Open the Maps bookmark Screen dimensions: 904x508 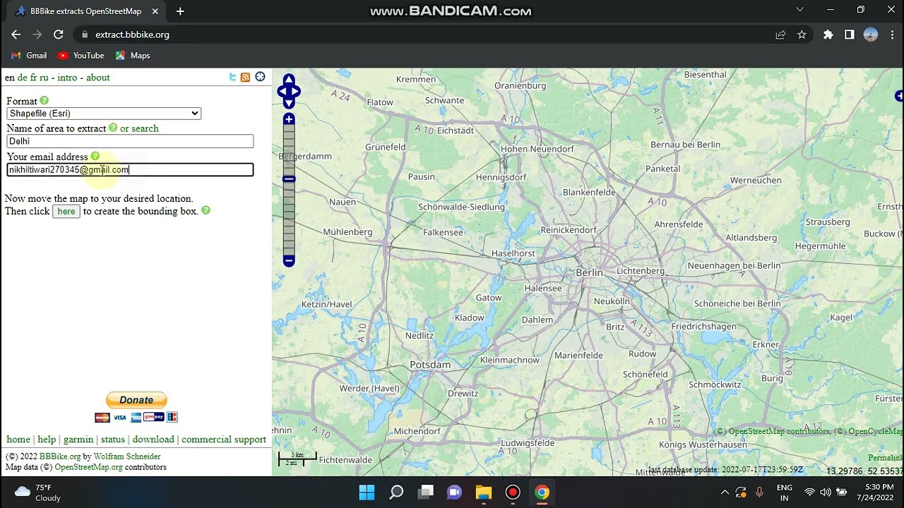(133, 55)
